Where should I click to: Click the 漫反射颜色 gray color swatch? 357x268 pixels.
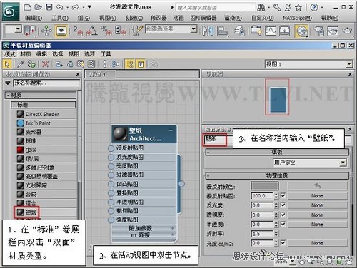coord(265,186)
